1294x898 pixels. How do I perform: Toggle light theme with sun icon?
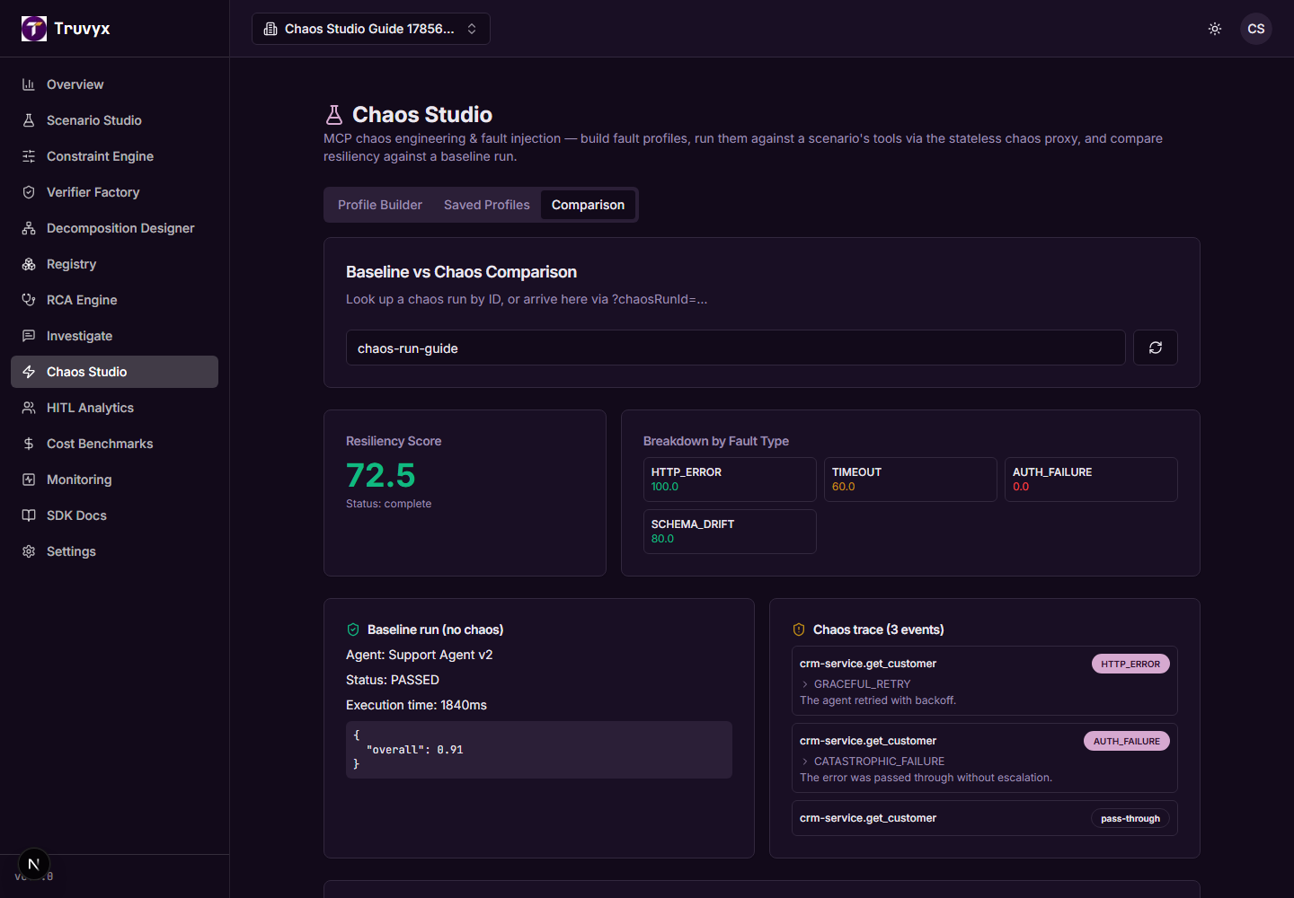1215,29
